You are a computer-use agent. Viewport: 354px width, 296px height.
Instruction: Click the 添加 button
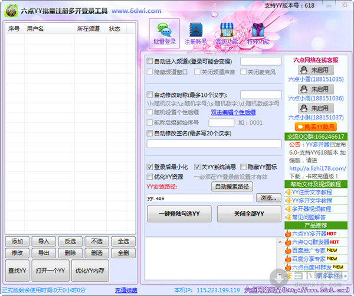[x=17, y=242]
